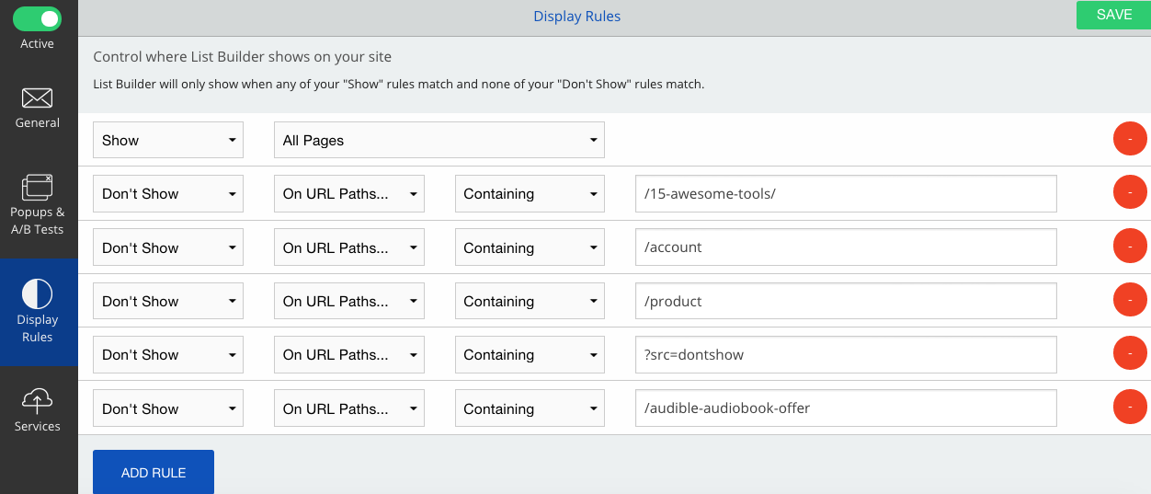This screenshot has width=1151, height=494.
Task: Delete the ?src=dontshow rule
Action: point(1130,354)
